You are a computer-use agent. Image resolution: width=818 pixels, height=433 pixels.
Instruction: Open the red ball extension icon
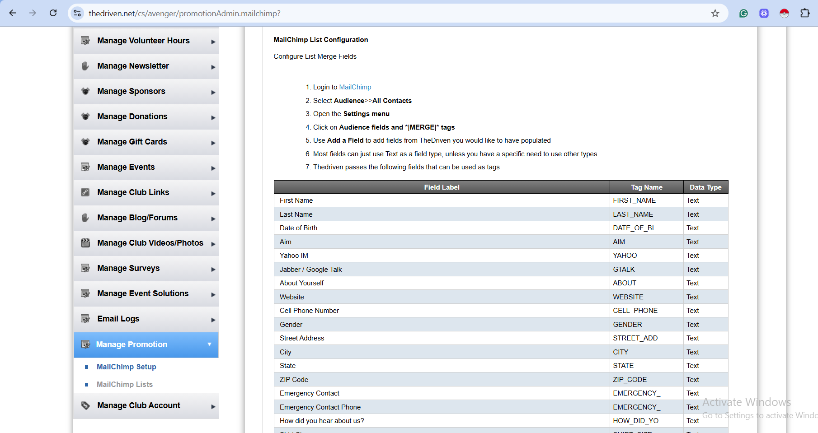click(x=784, y=13)
